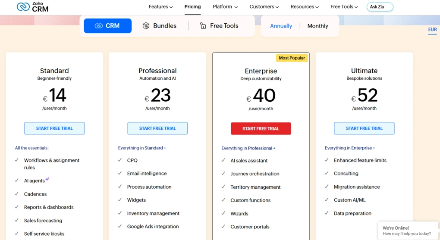Click 'Enhanced feature limits' text
440x240 pixels.
[x=360, y=160]
